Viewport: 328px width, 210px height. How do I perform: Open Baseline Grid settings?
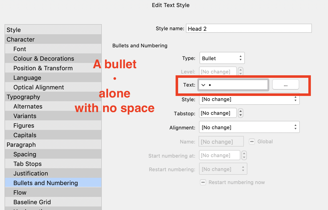(x=32, y=202)
